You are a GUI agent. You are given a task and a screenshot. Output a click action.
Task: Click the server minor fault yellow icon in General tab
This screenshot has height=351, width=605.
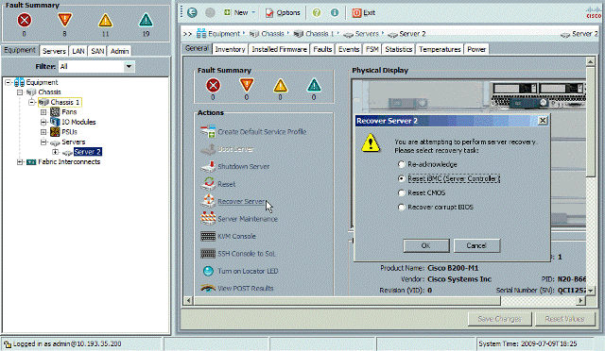(281, 85)
